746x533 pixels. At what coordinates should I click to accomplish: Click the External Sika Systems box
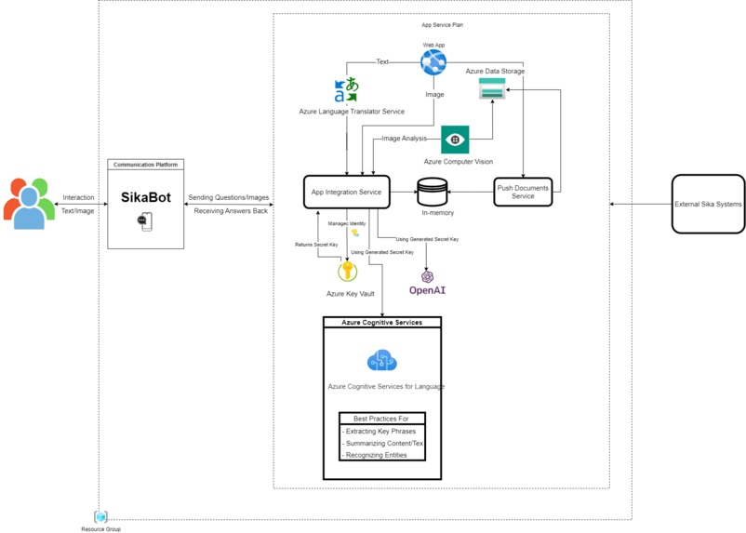(x=709, y=204)
